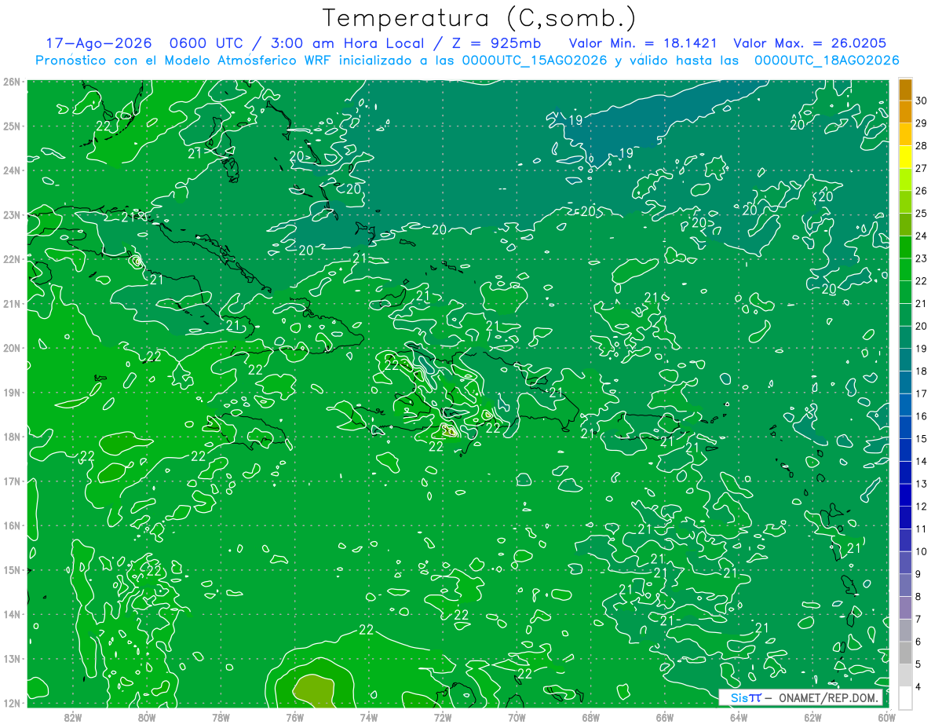
Task: Click the '13N' latitude label
Action: [x=11, y=658]
